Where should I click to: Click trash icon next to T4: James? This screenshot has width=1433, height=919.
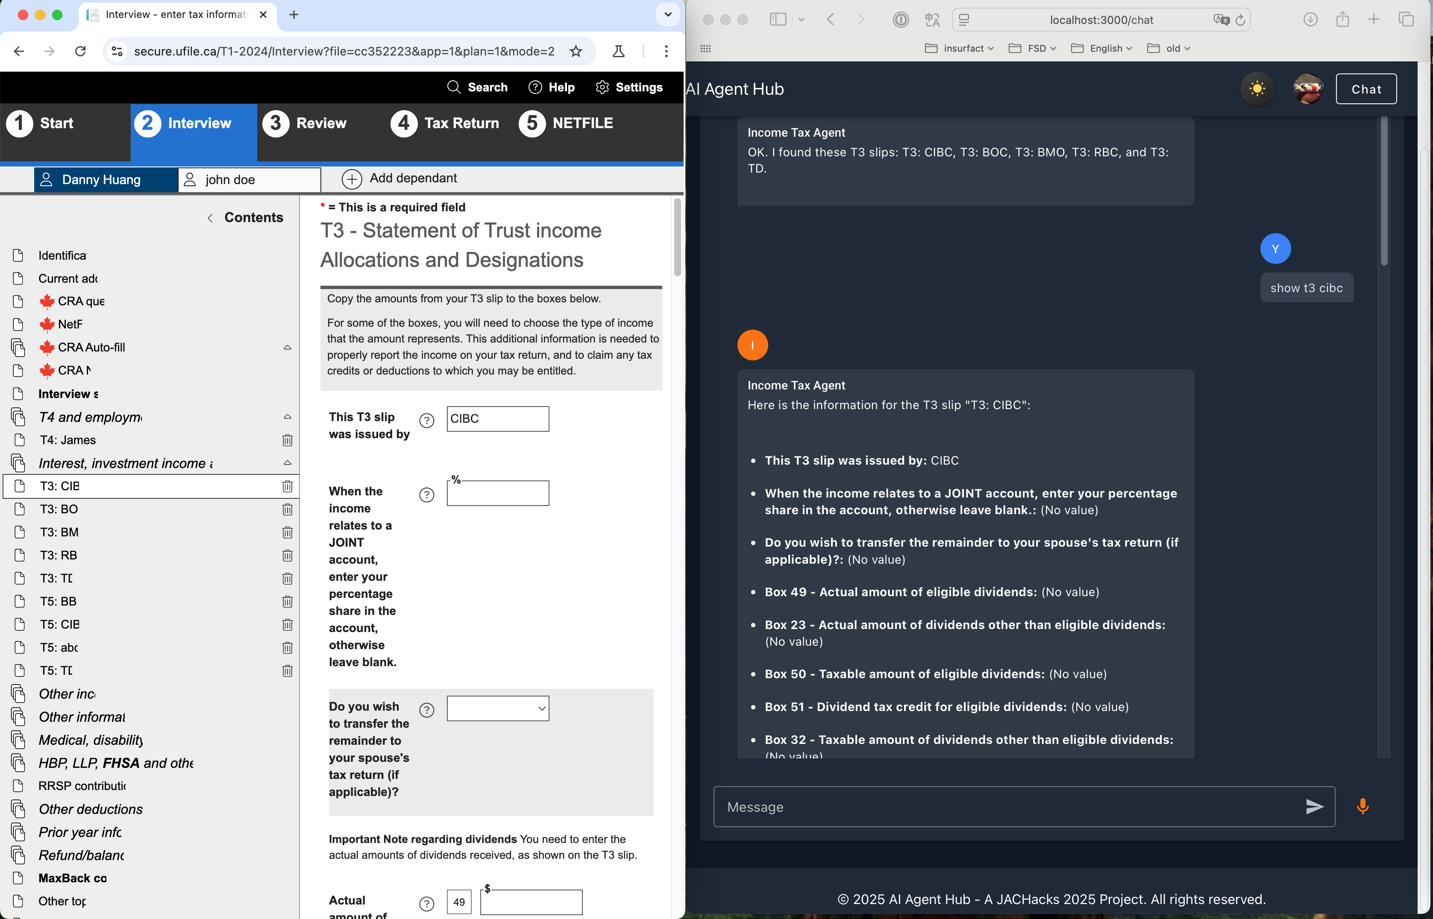pos(287,440)
